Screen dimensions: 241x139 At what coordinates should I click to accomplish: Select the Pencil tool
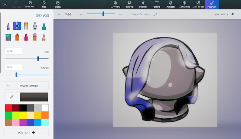click(x=44, y=38)
